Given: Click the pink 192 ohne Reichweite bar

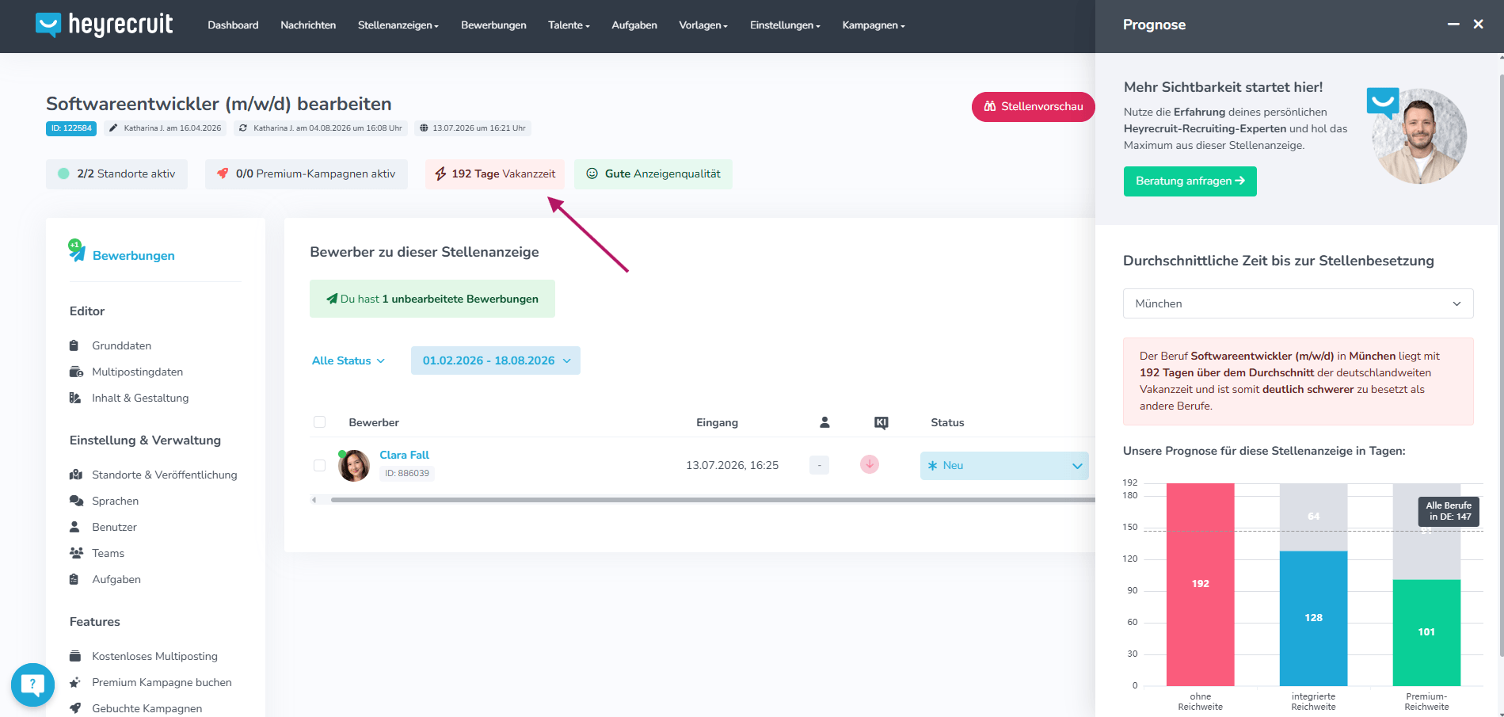Looking at the screenshot, I should (x=1201, y=585).
